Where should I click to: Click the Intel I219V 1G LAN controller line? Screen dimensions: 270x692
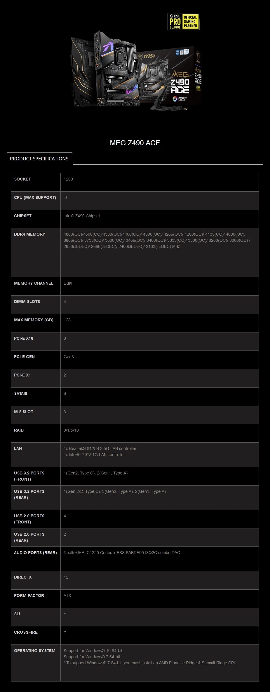click(94, 455)
